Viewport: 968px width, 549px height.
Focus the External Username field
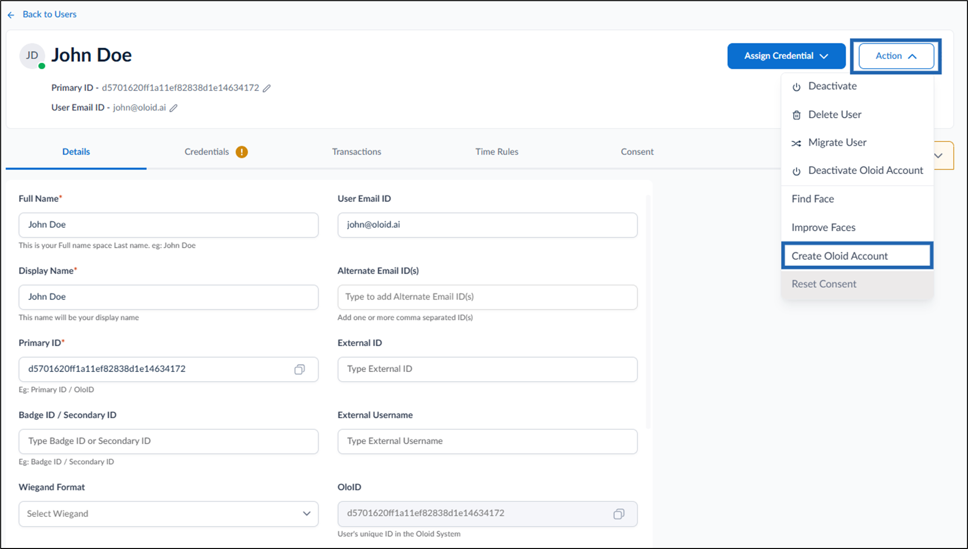(487, 442)
